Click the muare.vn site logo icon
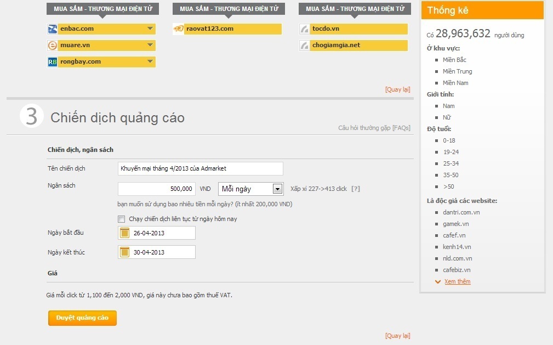 pyautogui.click(x=53, y=45)
